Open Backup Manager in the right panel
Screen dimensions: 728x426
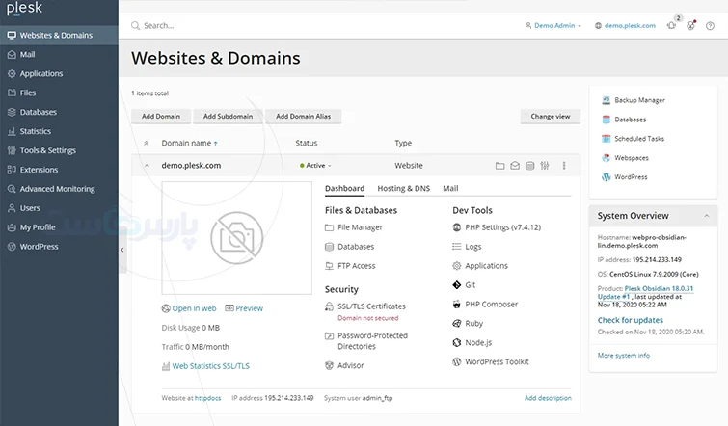[634, 100]
